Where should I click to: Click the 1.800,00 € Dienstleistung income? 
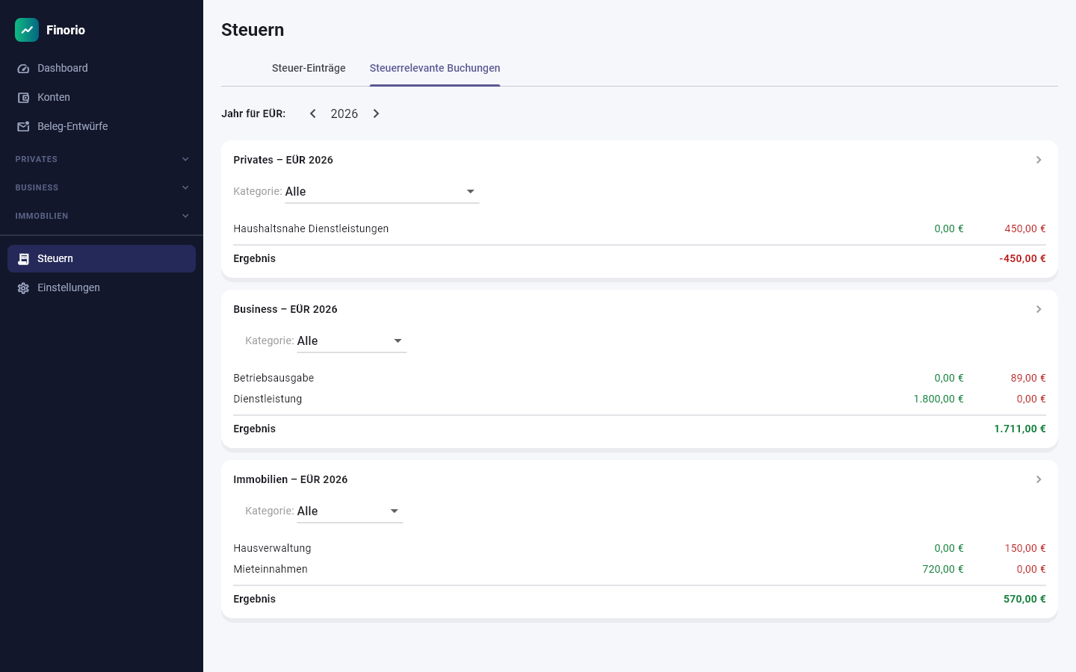tap(939, 399)
